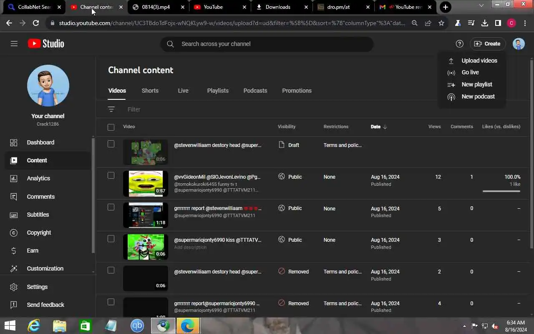Viewport: 534px width, 334px height.
Task: Open the Chrome three-dot menu
Action: (525, 23)
